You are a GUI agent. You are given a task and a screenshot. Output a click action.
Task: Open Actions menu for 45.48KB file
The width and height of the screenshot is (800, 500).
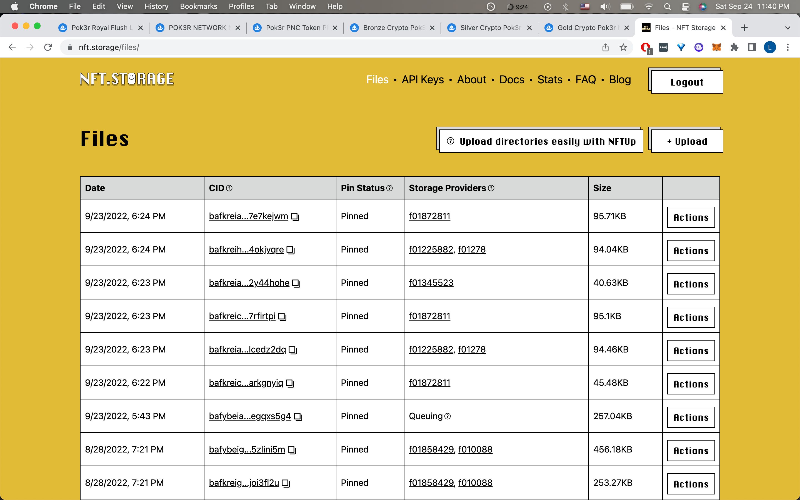point(691,384)
